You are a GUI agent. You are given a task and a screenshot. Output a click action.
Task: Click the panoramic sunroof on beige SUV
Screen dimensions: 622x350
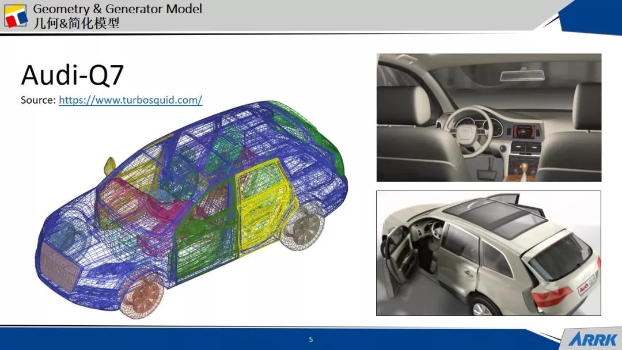pyautogui.click(x=495, y=218)
